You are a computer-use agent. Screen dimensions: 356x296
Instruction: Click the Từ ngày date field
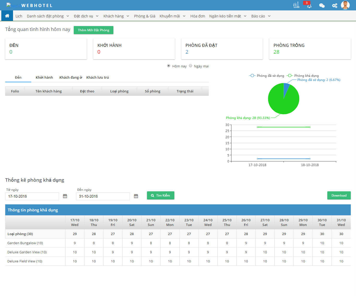pyautogui.click(x=32, y=196)
